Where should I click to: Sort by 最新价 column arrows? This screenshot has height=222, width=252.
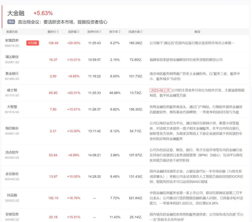coord(58,32)
